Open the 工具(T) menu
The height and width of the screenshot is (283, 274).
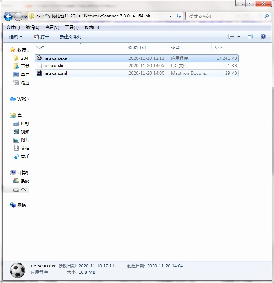point(71,27)
